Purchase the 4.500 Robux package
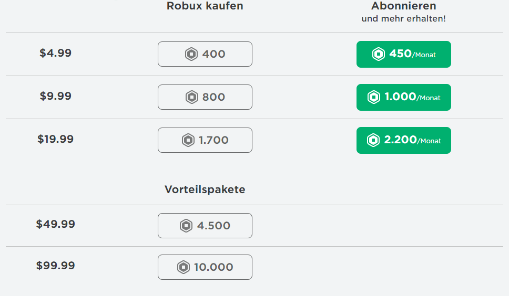The width and height of the screenshot is (509, 296). pos(205,226)
